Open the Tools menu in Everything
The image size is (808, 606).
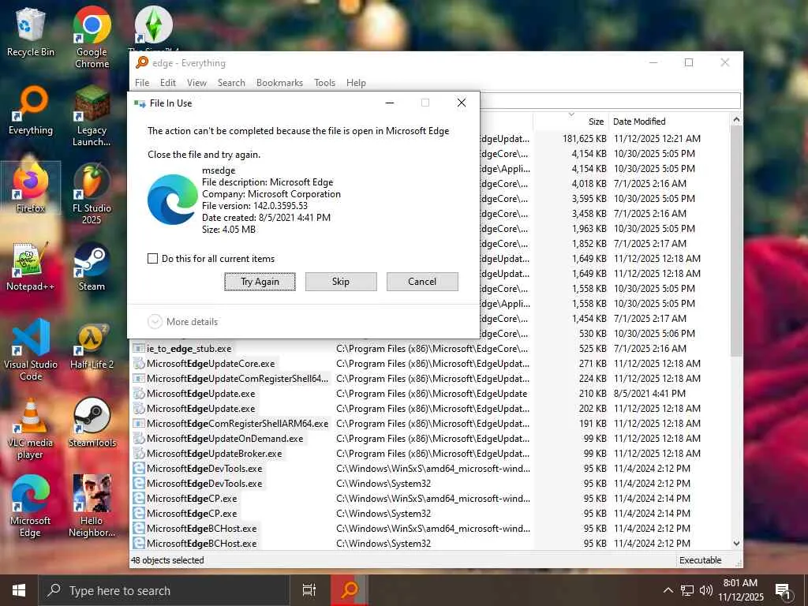324,82
